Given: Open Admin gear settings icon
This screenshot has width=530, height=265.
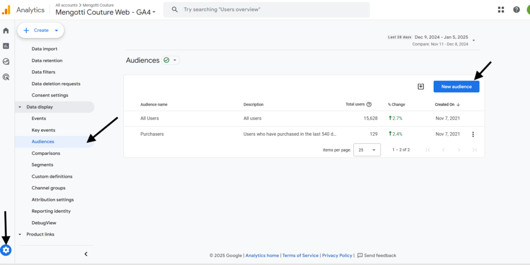Looking at the screenshot, I should 6,250.
